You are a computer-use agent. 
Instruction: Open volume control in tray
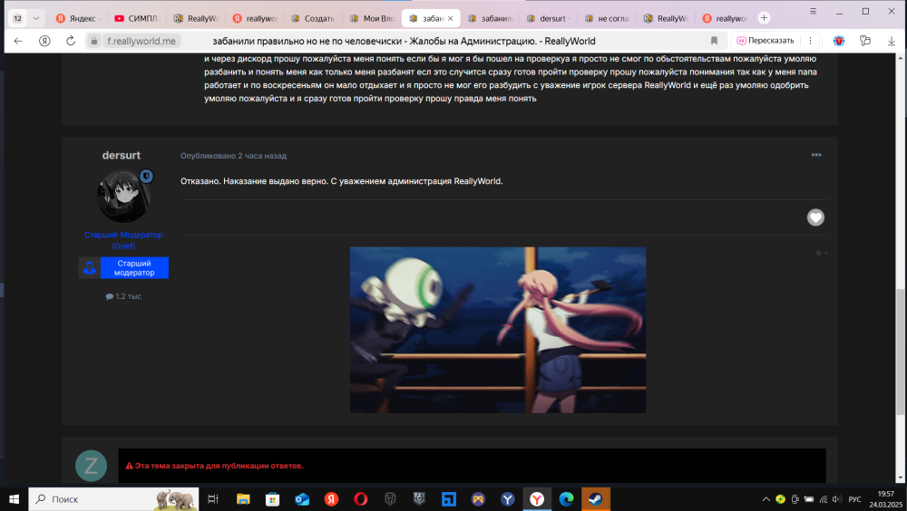click(836, 499)
